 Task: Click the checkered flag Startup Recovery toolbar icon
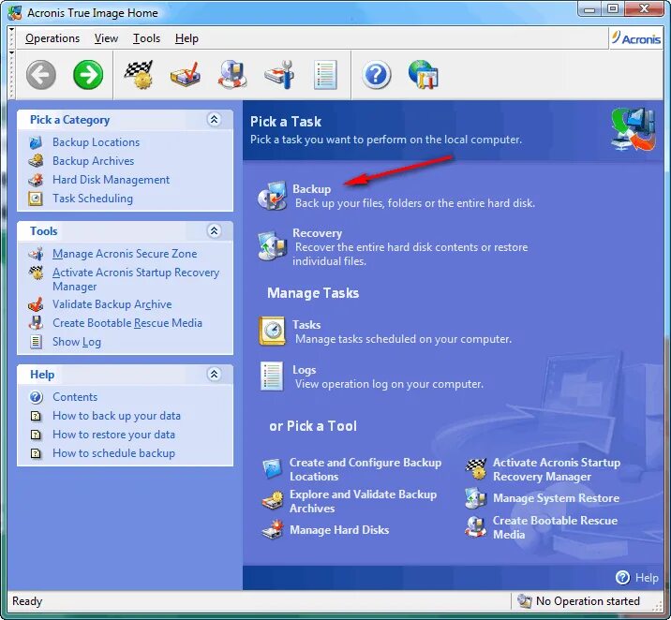click(x=139, y=75)
